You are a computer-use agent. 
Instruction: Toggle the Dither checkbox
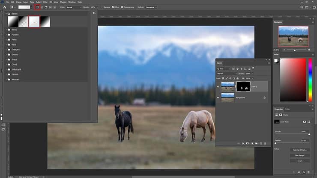click(x=113, y=7)
